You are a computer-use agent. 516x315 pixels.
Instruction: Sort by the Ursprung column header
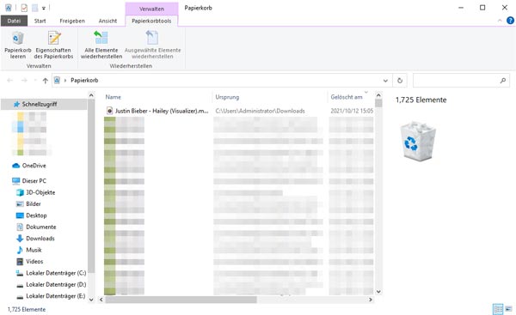[x=227, y=97]
